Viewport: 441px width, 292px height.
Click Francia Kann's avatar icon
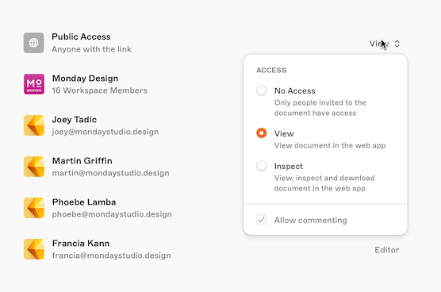[34, 249]
